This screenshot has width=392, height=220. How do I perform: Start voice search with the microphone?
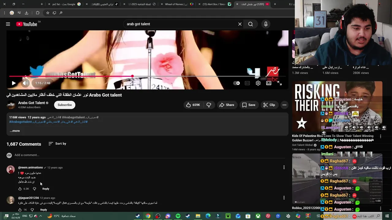(x=266, y=24)
